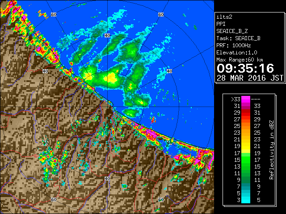
Task: Click the 60 ring label in the lower-left
Action: [54, 199]
